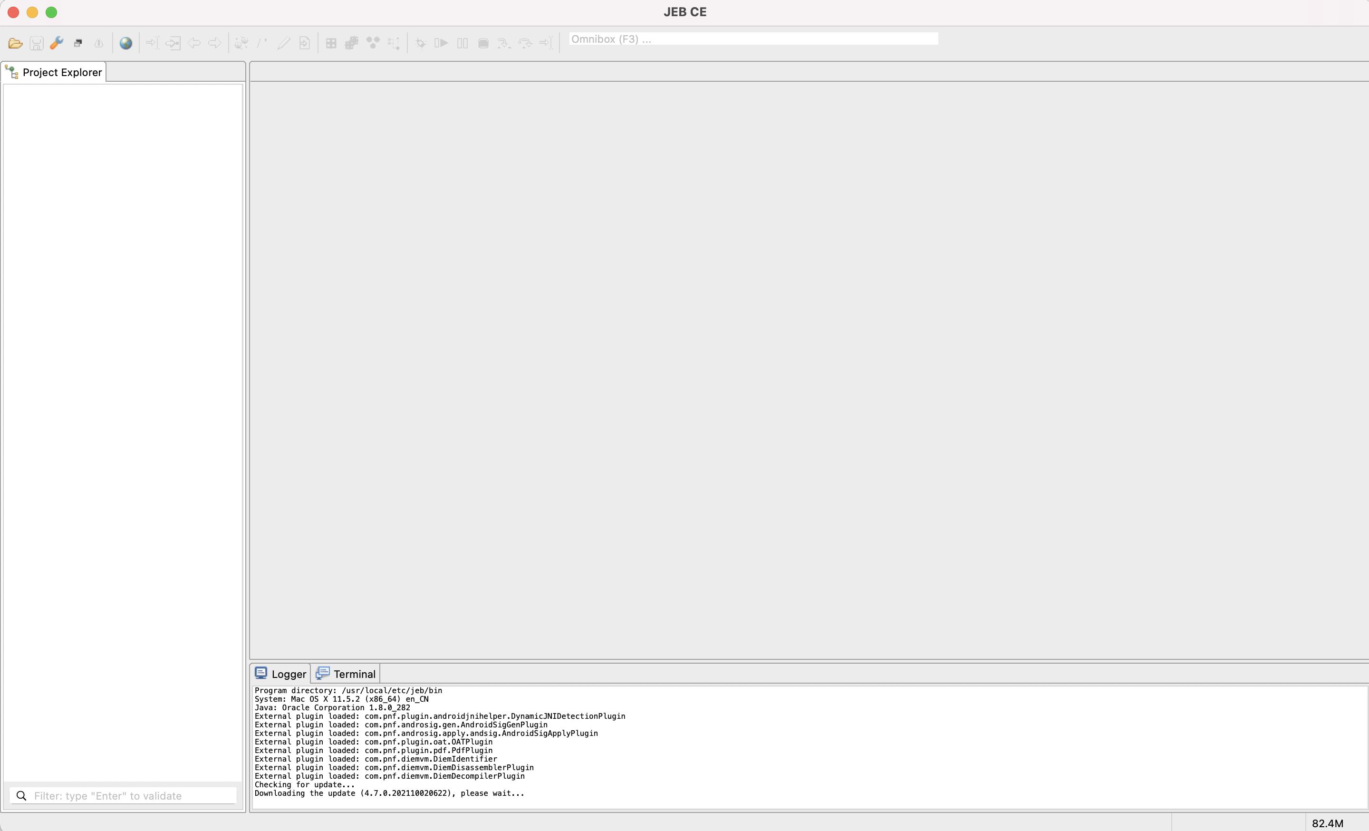The width and height of the screenshot is (1369, 831).
Task: Click the page-with-arrow export icon
Action: (305, 43)
